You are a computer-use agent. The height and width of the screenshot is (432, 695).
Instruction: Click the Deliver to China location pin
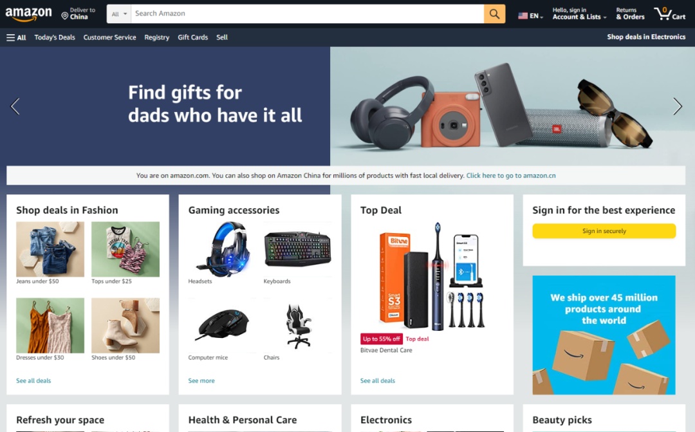tap(65, 16)
